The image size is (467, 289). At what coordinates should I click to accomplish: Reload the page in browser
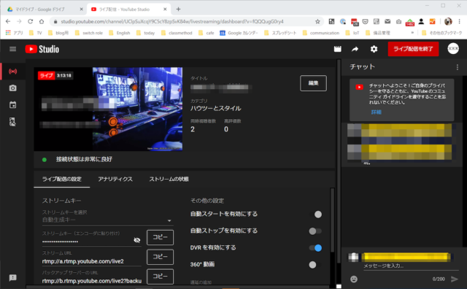pos(31,21)
